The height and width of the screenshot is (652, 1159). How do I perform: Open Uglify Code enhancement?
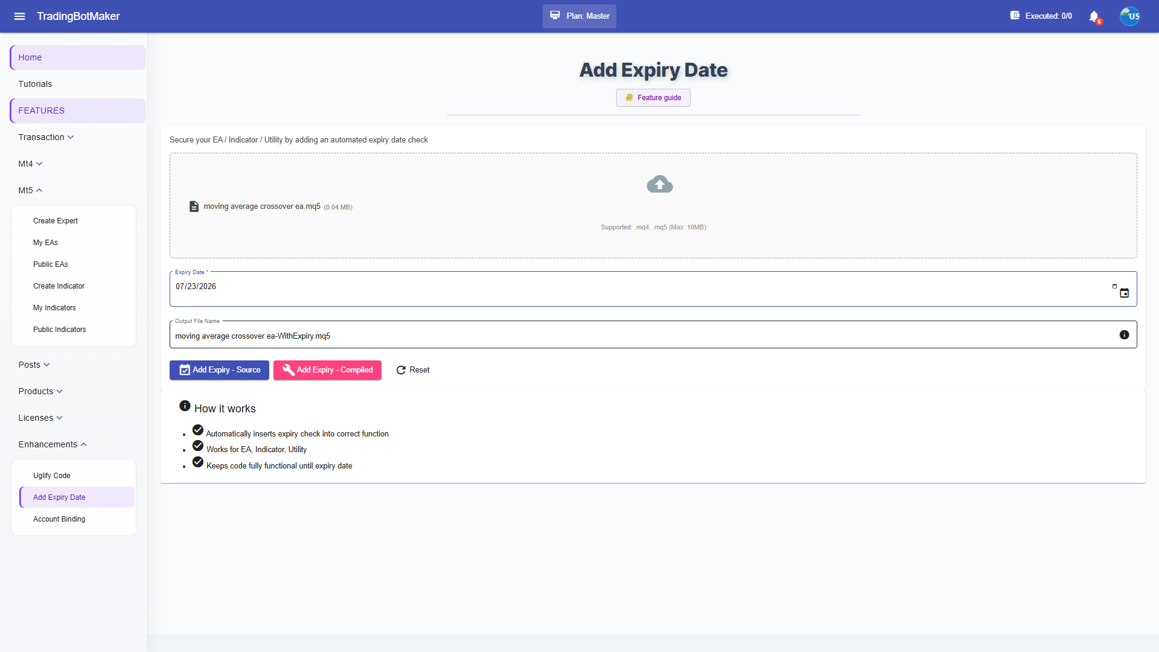pyautogui.click(x=52, y=476)
